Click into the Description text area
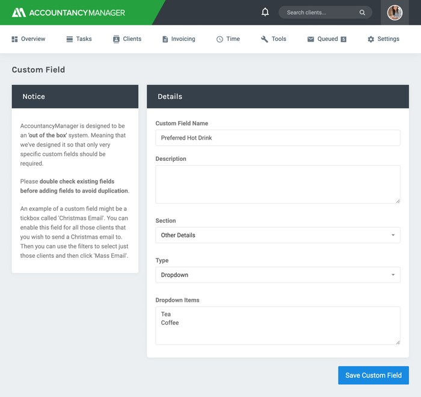 point(277,184)
